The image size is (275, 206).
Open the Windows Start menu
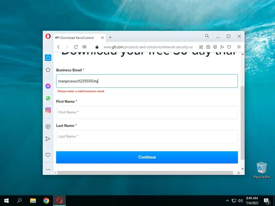(x=6, y=201)
